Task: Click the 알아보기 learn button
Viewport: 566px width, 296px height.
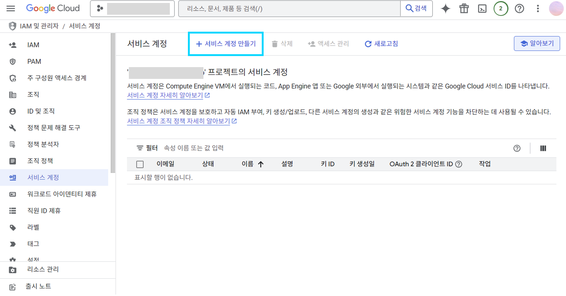Action: 537,43
